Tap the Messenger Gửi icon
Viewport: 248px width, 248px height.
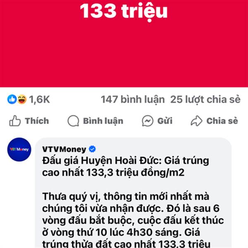(x=148, y=121)
